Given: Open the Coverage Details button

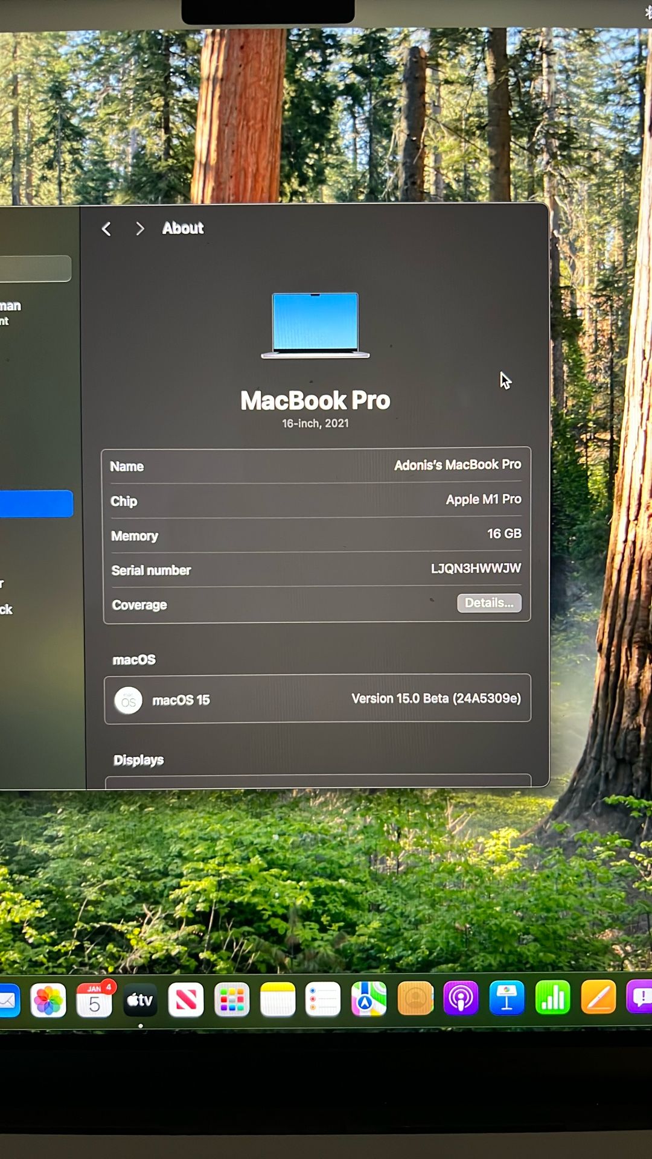Looking at the screenshot, I should 489,603.
